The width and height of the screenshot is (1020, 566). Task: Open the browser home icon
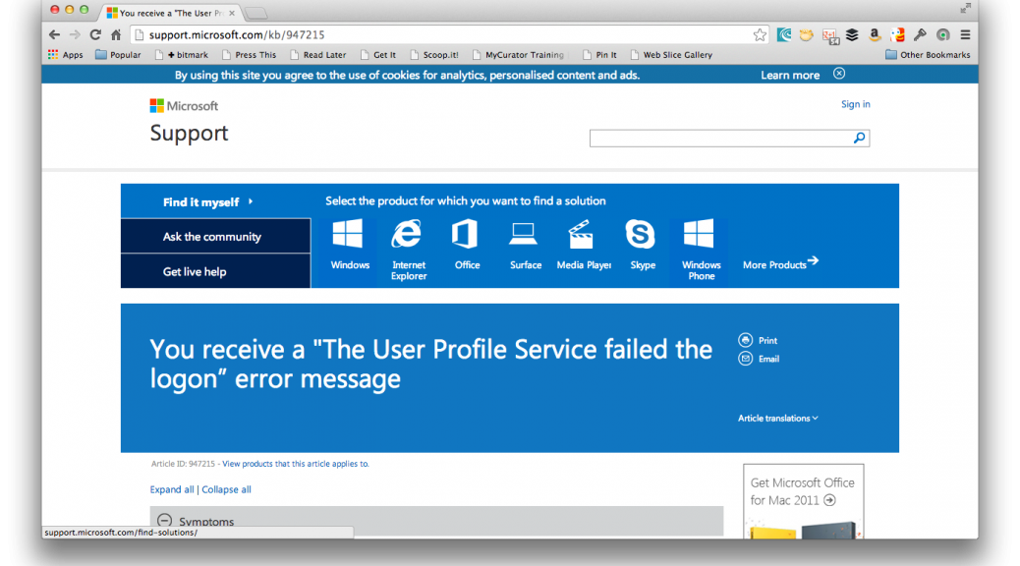tap(116, 35)
